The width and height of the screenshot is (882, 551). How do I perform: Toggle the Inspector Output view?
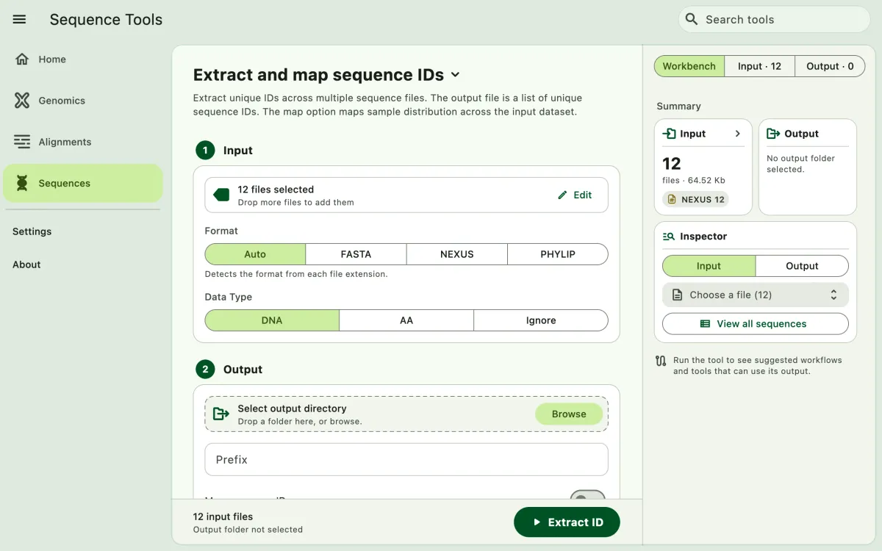tap(802, 266)
